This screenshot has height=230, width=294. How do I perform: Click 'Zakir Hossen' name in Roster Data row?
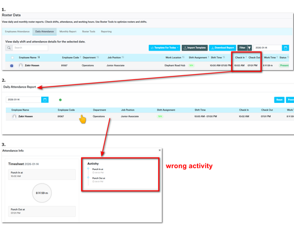32,65
